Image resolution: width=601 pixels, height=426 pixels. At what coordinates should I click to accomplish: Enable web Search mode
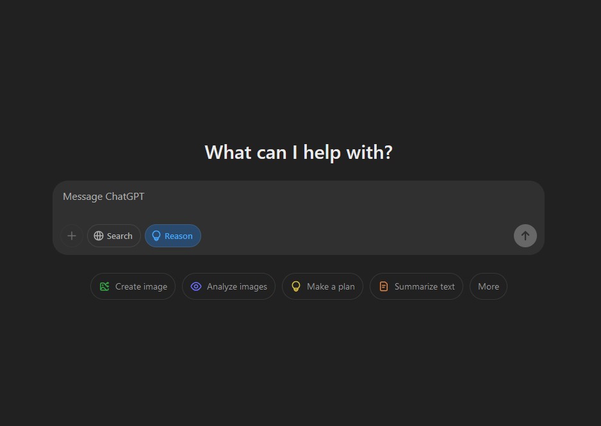[x=114, y=236]
